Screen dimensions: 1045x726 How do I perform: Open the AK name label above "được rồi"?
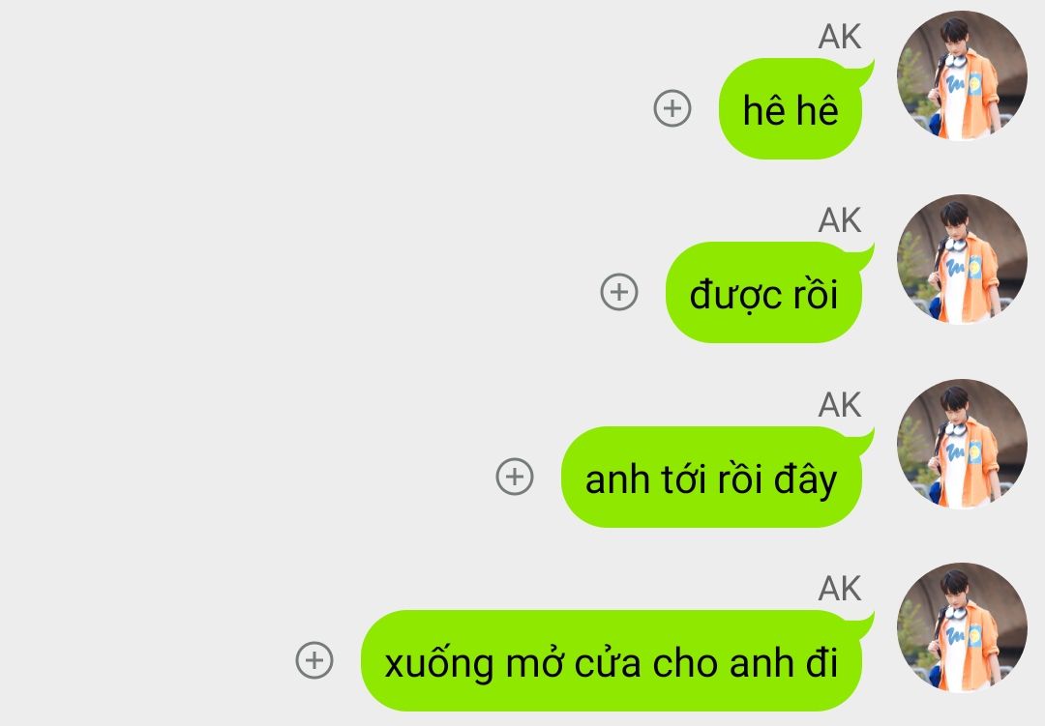point(840,220)
